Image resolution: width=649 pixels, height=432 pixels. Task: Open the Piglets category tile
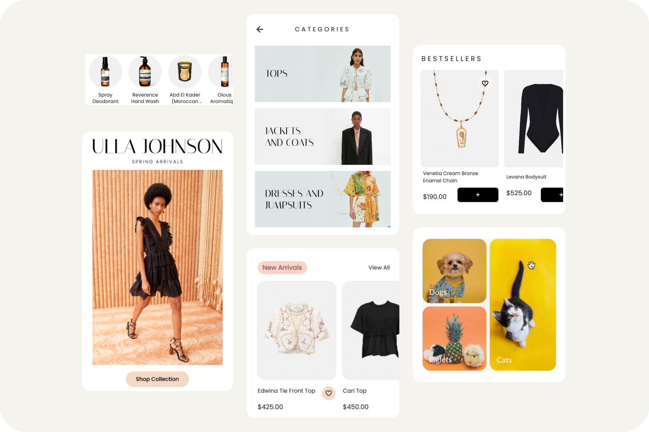454,338
